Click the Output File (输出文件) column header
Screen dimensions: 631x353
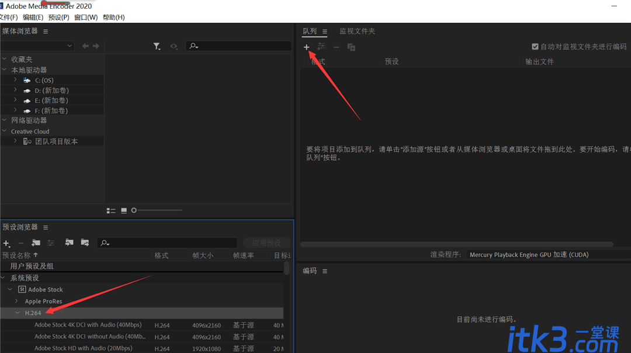tap(539, 61)
